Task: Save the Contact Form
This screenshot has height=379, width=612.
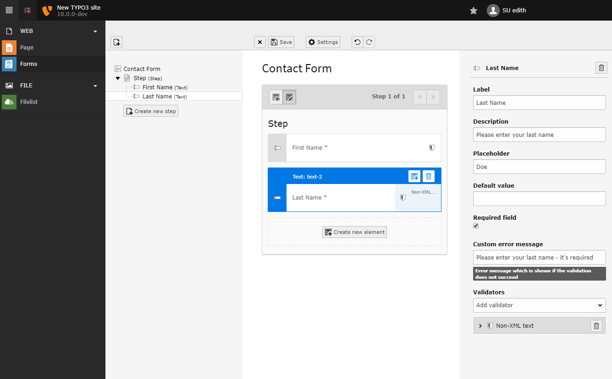Action: coord(281,42)
